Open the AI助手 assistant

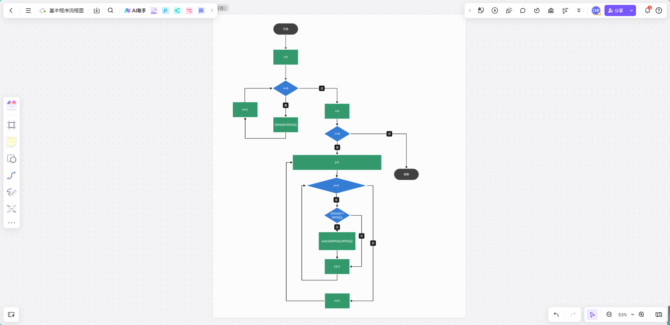tap(135, 10)
